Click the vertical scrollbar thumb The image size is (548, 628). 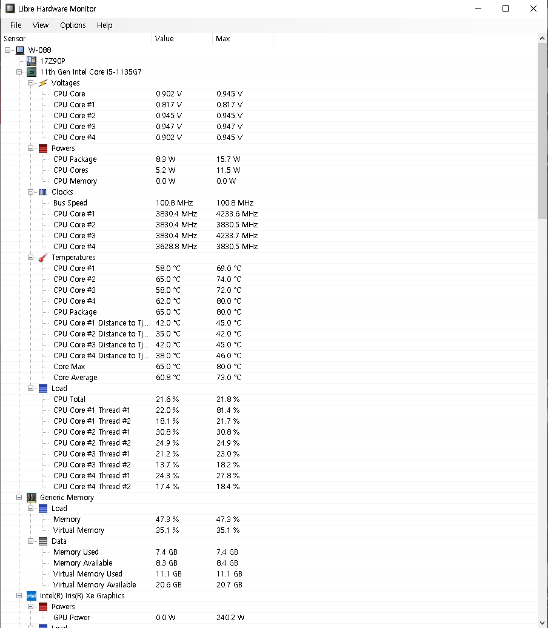(542, 131)
